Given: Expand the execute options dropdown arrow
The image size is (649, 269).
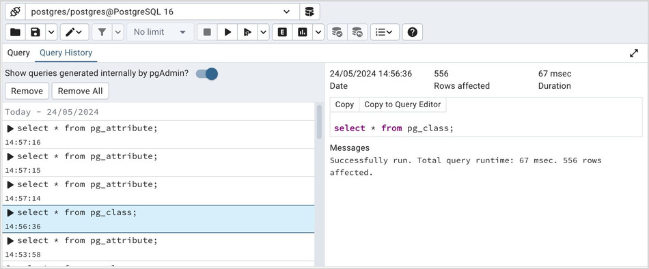Looking at the screenshot, I should [263, 32].
